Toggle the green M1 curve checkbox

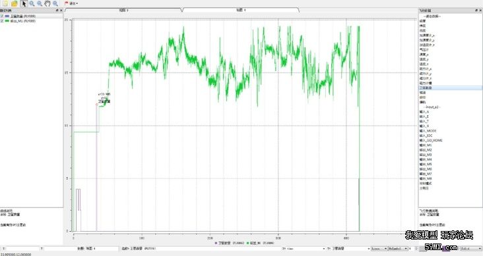click(2, 21)
